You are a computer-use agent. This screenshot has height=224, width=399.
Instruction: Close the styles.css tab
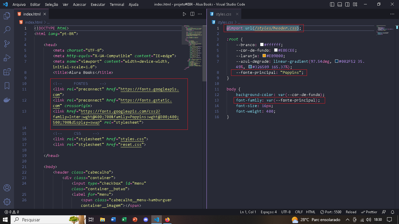point(237,14)
